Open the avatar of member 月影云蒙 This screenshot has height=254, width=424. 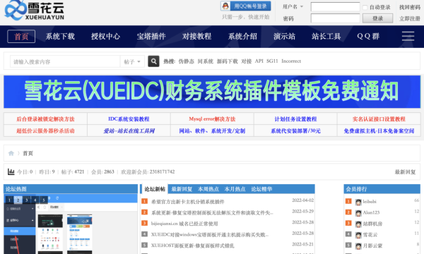(x=358, y=246)
